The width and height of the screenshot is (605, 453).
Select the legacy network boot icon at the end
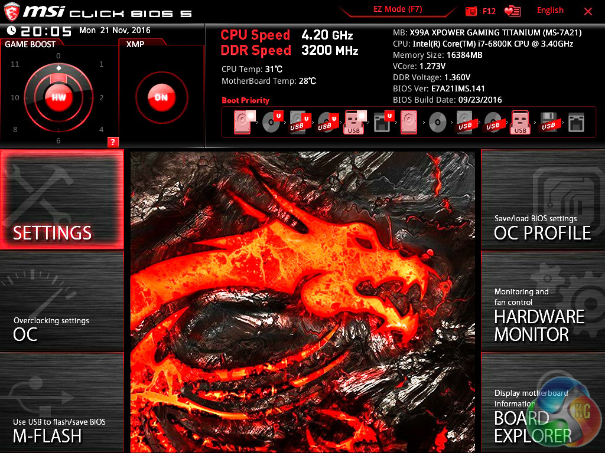click(x=576, y=123)
